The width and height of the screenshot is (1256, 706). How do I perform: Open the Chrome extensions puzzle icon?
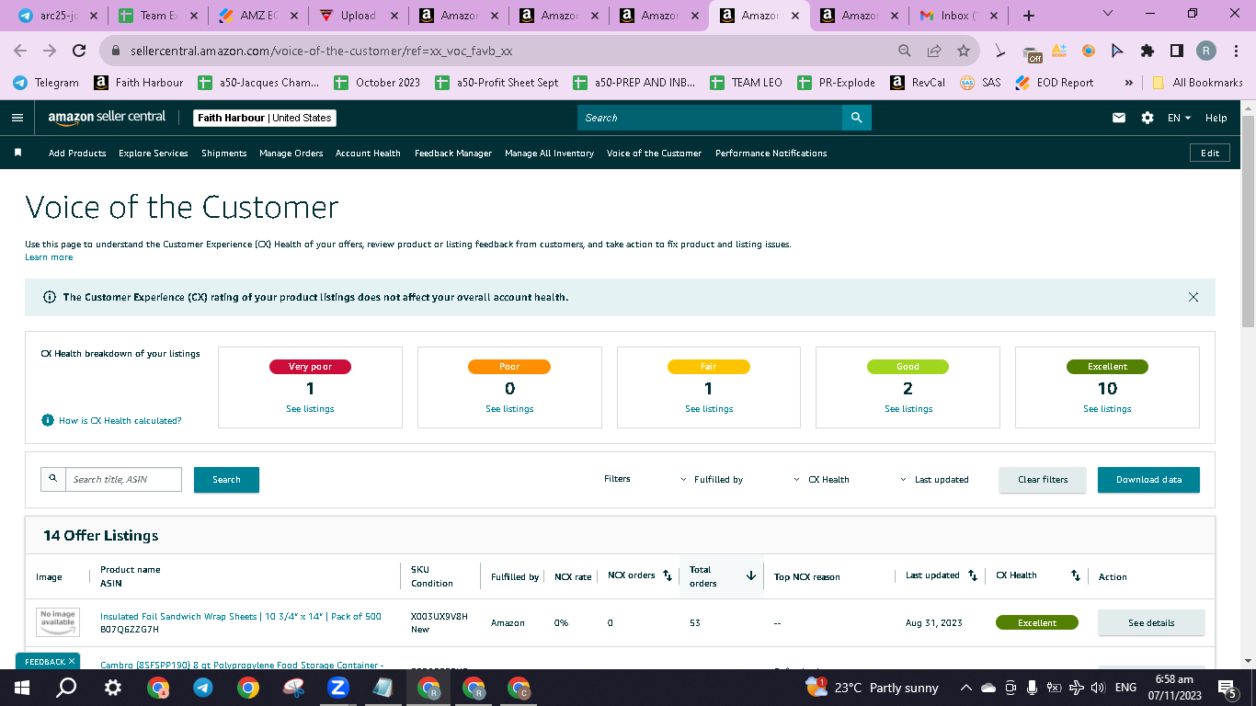point(1148,51)
